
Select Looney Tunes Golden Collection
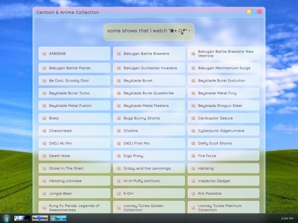click(x=149, y=207)
